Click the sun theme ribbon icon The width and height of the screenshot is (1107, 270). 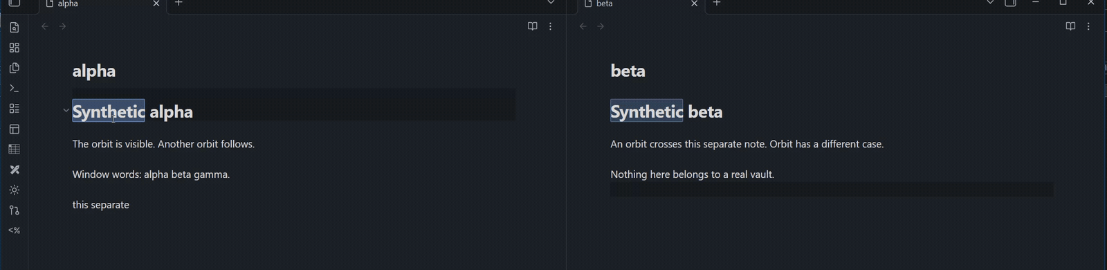[x=14, y=190]
